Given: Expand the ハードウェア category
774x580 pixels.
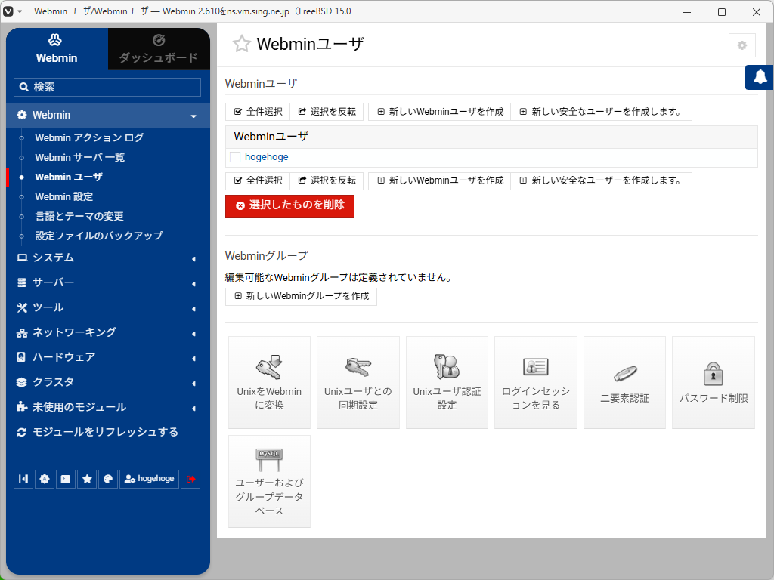Looking at the screenshot, I should click(108, 357).
